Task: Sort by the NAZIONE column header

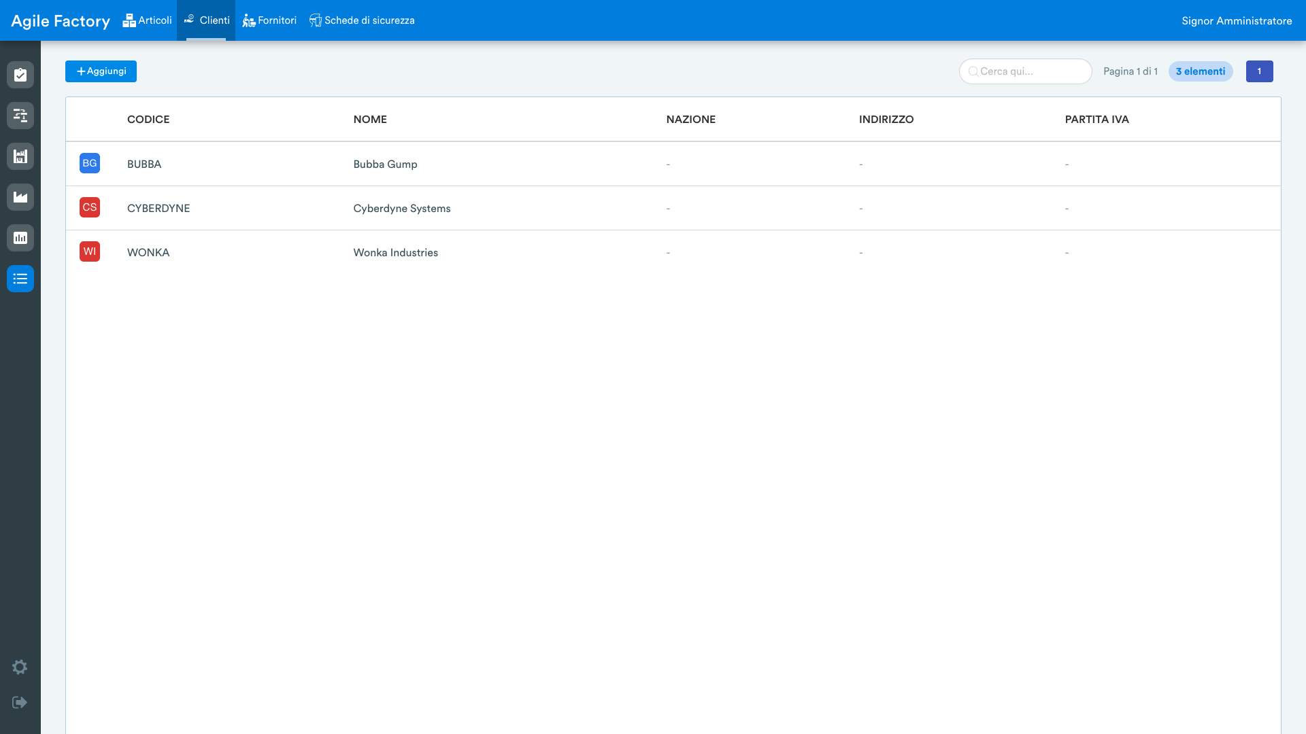Action: (691, 120)
